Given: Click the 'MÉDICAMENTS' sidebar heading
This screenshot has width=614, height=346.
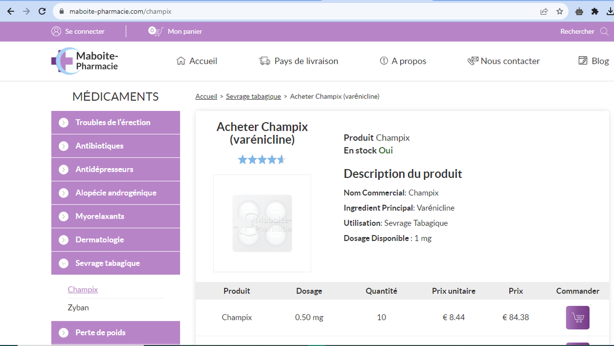Looking at the screenshot, I should point(116,97).
